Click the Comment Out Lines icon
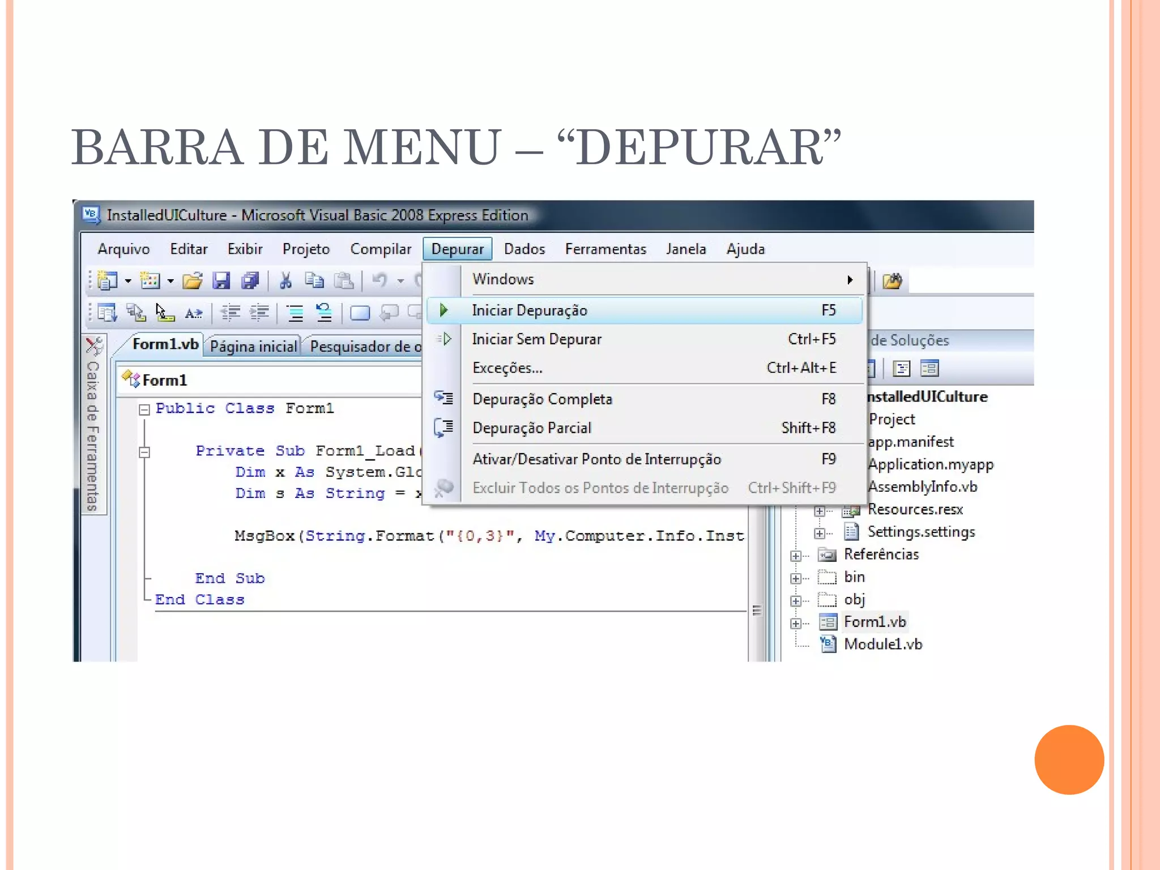 point(295,313)
